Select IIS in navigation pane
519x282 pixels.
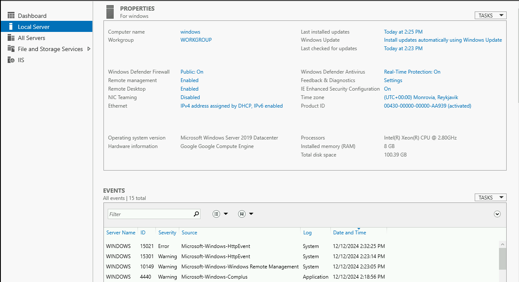pyautogui.click(x=46, y=60)
